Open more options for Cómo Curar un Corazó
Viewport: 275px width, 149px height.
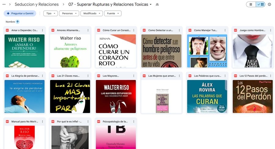pos(134,30)
